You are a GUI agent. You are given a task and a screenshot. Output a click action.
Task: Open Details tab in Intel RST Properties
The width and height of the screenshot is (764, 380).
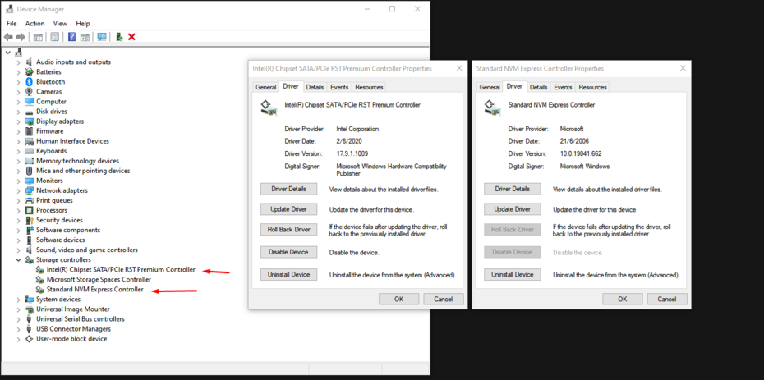tap(315, 87)
